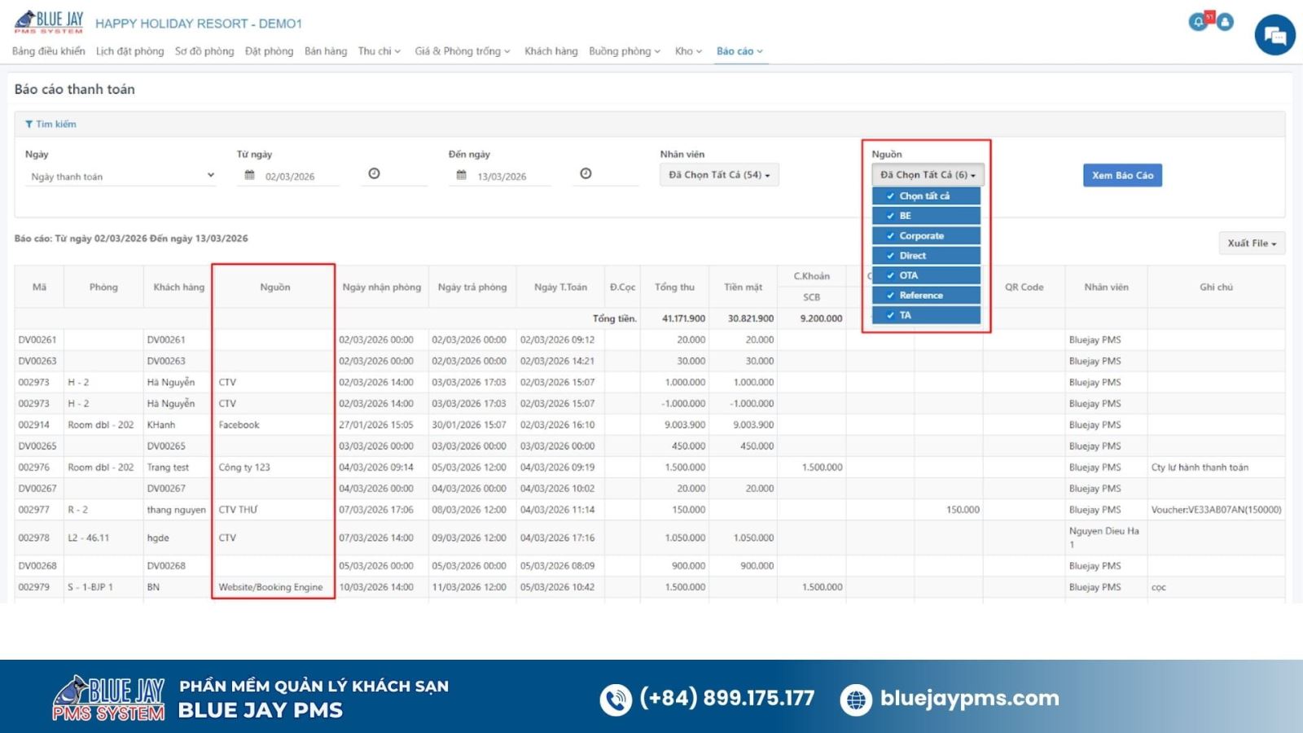Click the clock icon beside Từ ngày

coord(374,173)
